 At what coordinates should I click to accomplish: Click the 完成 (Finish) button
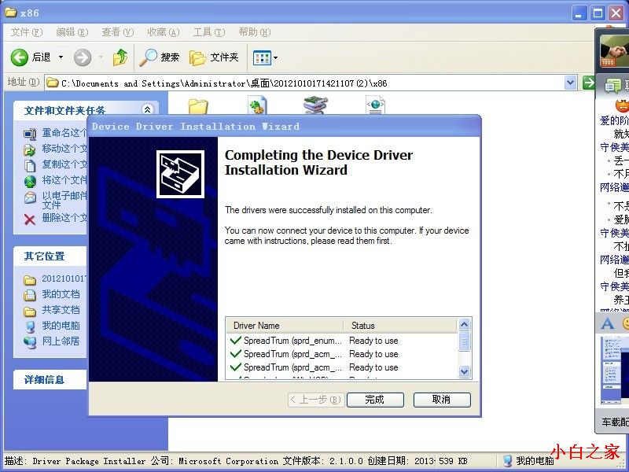[x=375, y=400]
